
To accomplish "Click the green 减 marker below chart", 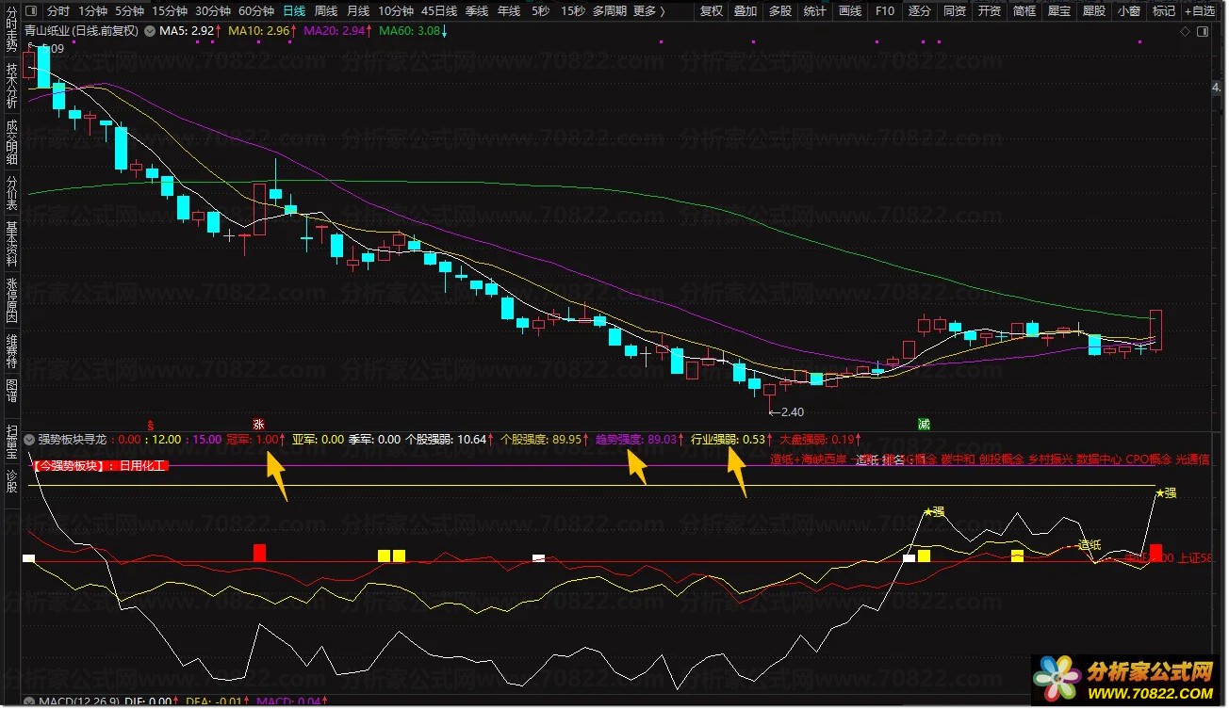I will click(925, 425).
